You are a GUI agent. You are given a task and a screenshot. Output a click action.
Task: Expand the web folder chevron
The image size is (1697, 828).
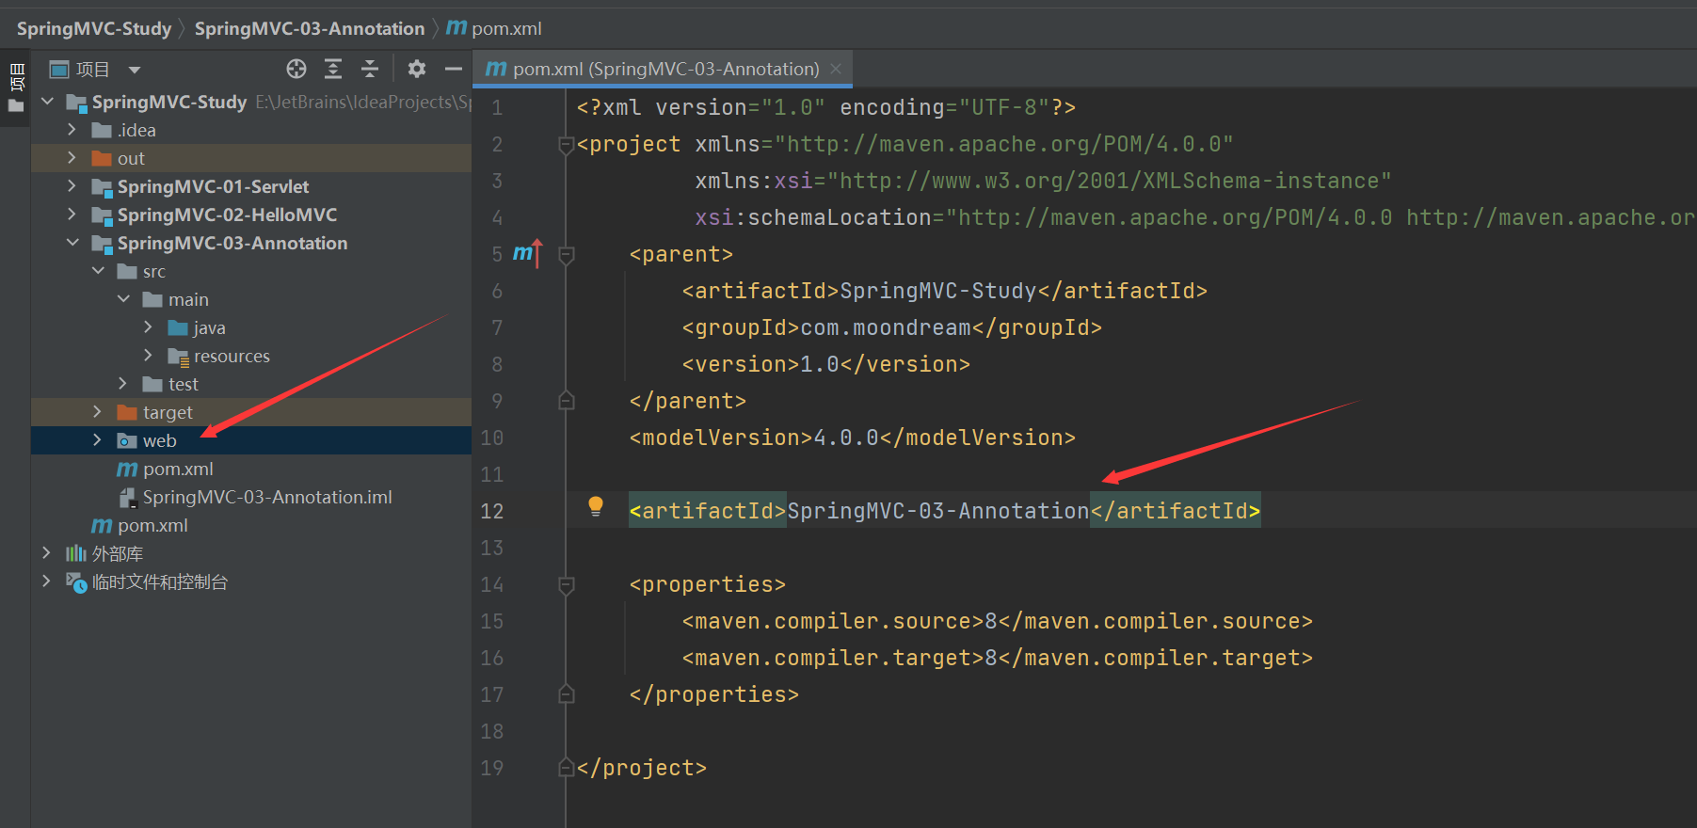click(x=97, y=439)
